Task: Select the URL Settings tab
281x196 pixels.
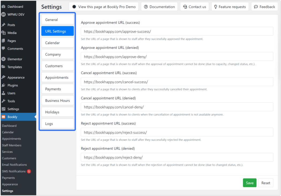Action: [x=58, y=31]
